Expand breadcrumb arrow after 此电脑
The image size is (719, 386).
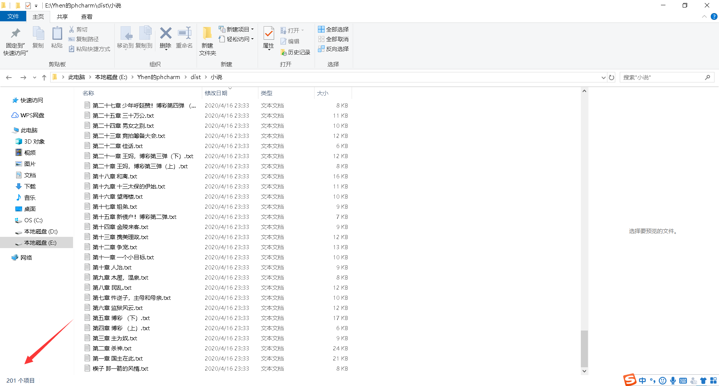click(x=90, y=77)
